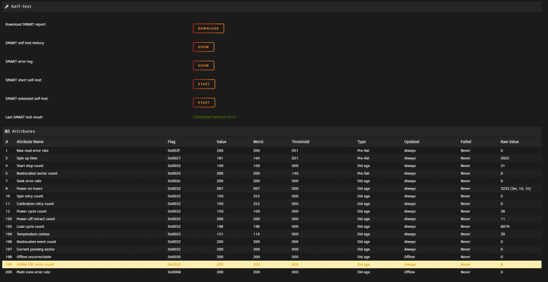Click threshold '051' for raw read error
Screen dimensions: 548x282
point(295,151)
